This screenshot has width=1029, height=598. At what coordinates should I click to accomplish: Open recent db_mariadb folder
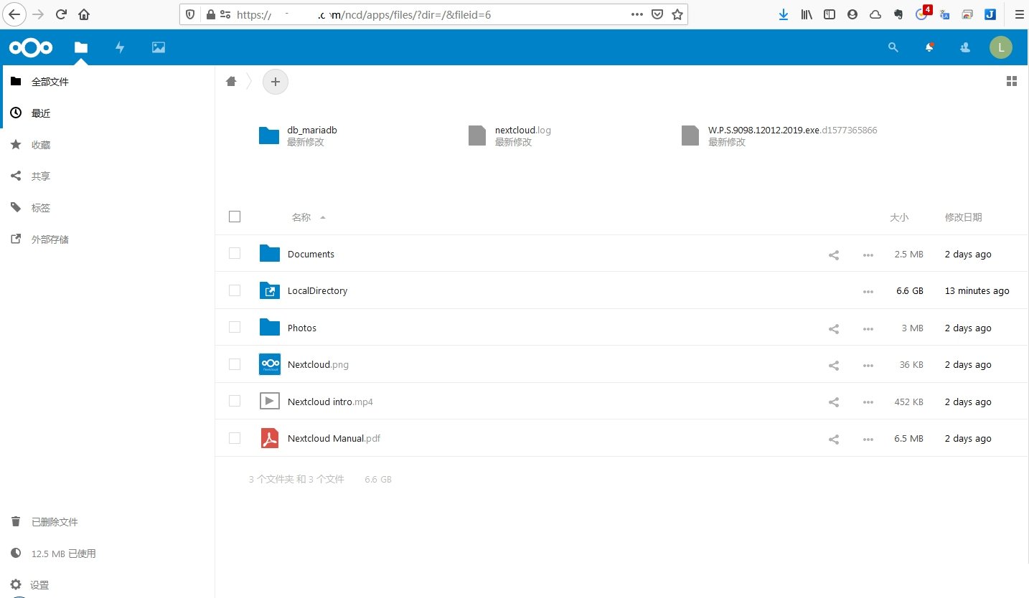(x=298, y=136)
